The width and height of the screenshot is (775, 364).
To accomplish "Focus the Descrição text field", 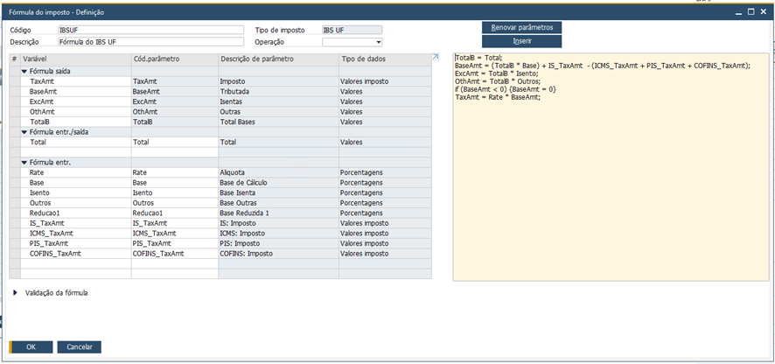I will click(x=150, y=41).
